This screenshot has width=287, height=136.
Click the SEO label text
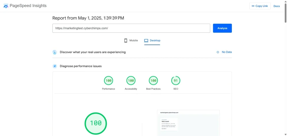176,89
